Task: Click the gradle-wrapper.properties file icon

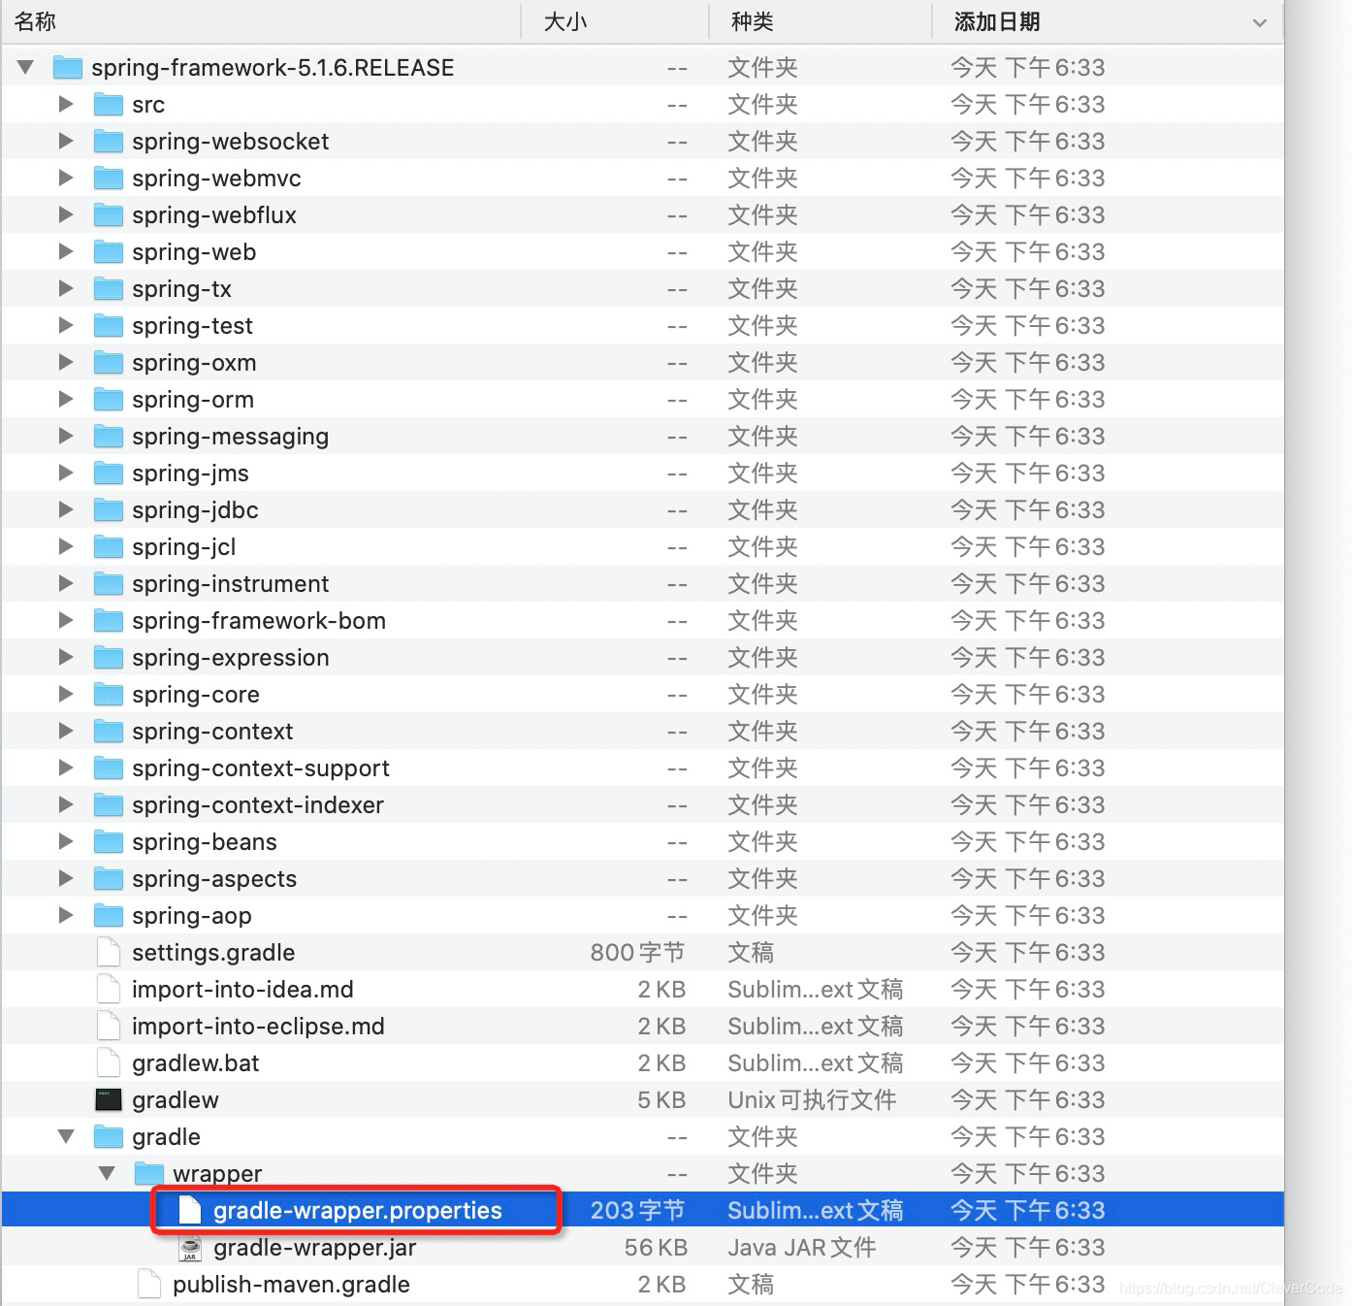Action: click(x=190, y=1210)
